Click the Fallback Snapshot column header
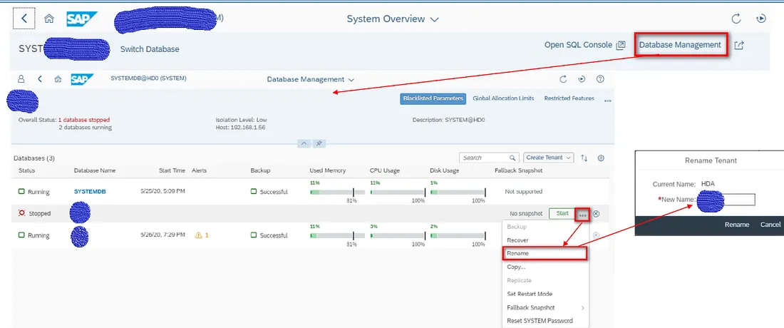 [x=518, y=170]
